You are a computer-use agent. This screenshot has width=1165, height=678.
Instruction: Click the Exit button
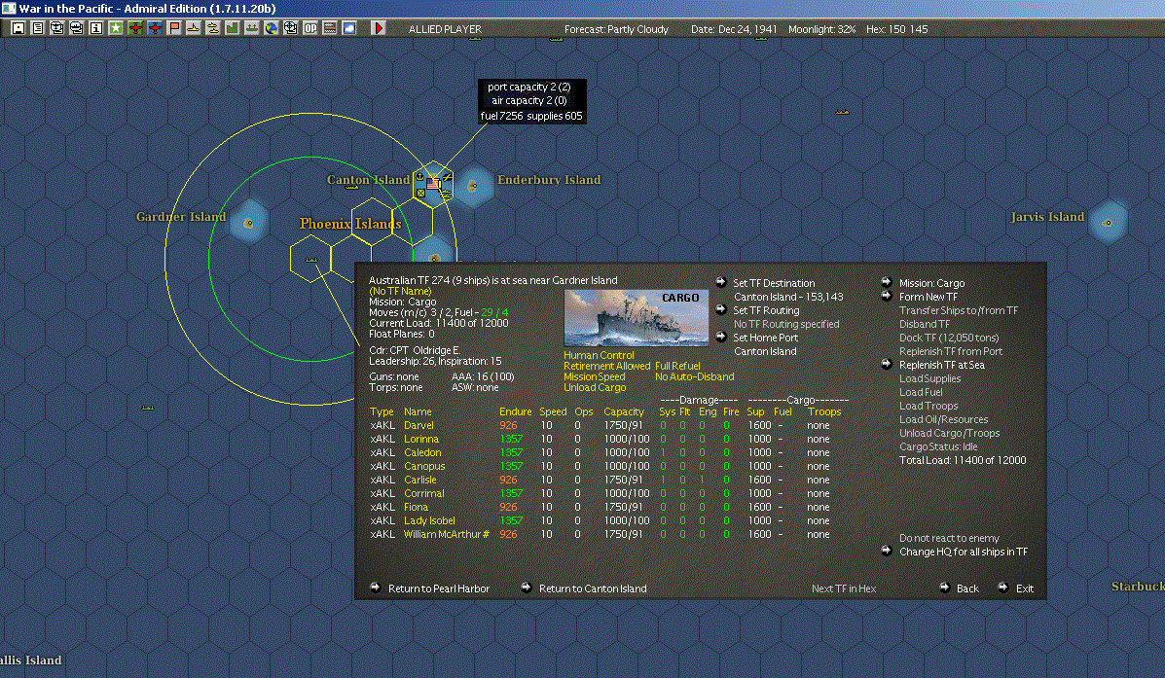coord(1025,589)
